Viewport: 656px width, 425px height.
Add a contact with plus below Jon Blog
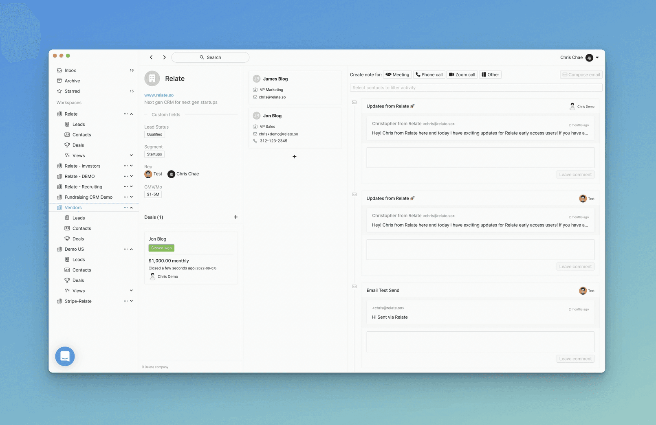coord(295,156)
